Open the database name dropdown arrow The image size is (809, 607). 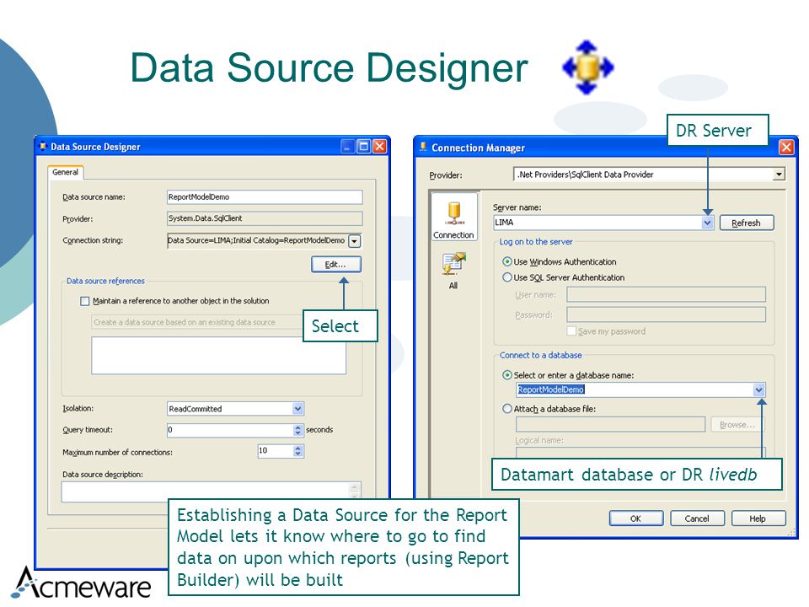[x=758, y=389]
